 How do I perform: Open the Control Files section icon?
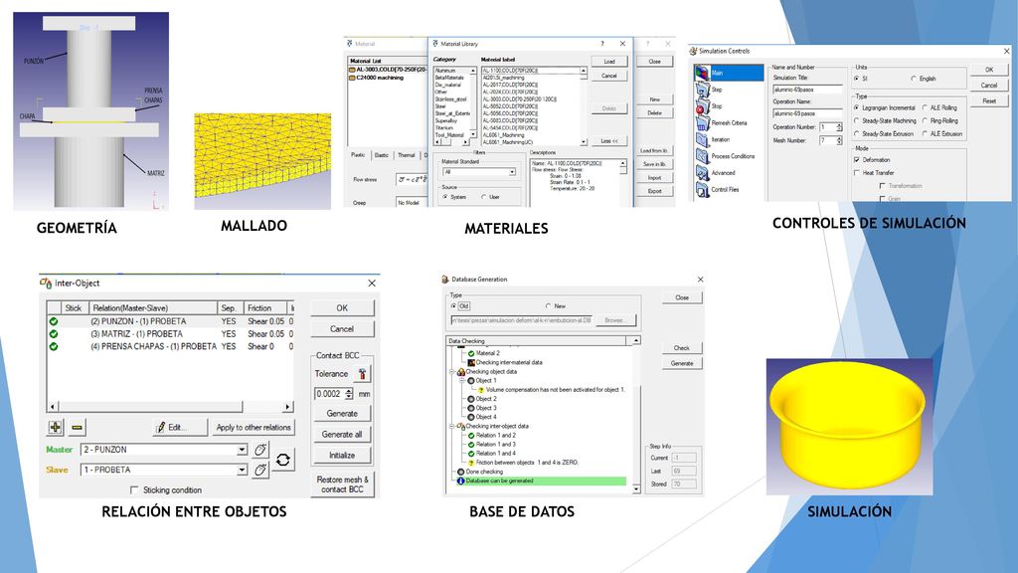coord(702,190)
